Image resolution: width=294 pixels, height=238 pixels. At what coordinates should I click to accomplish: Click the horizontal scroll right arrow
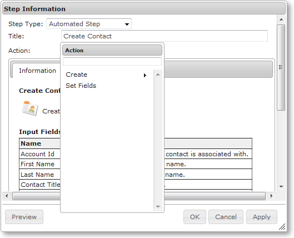tap(271, 196)
